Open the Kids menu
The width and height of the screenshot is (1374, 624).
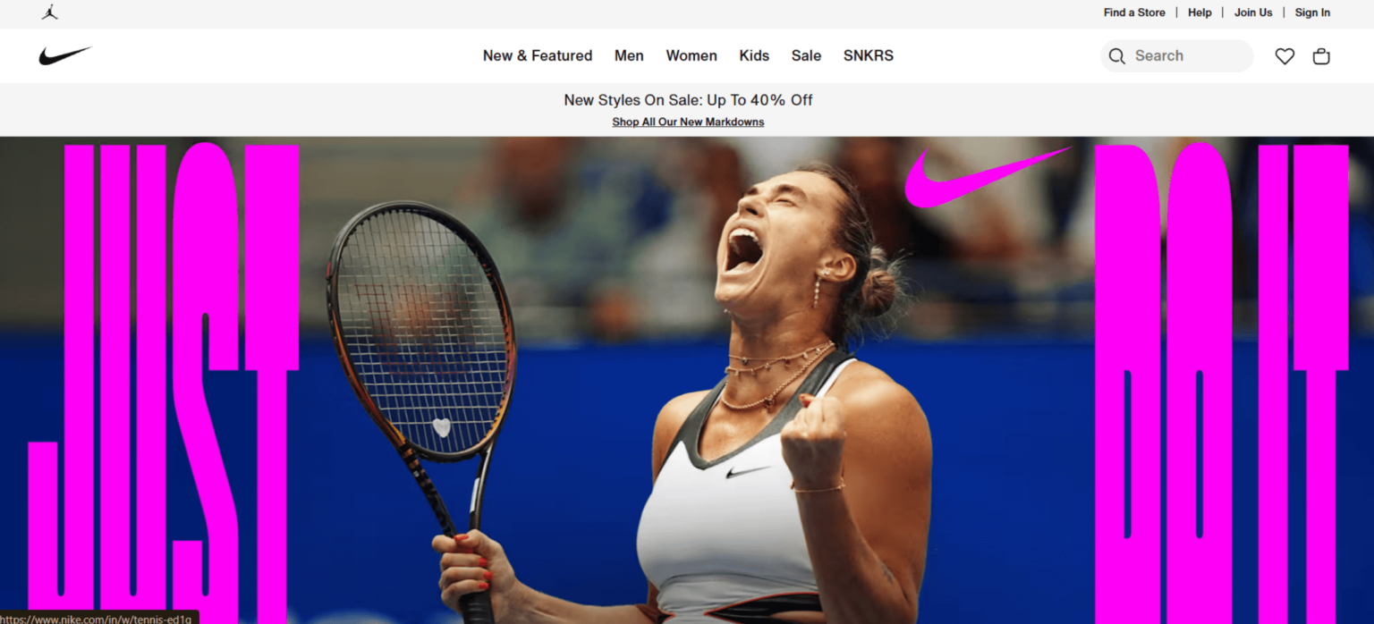pyautogui.click(x=754, y=55)
